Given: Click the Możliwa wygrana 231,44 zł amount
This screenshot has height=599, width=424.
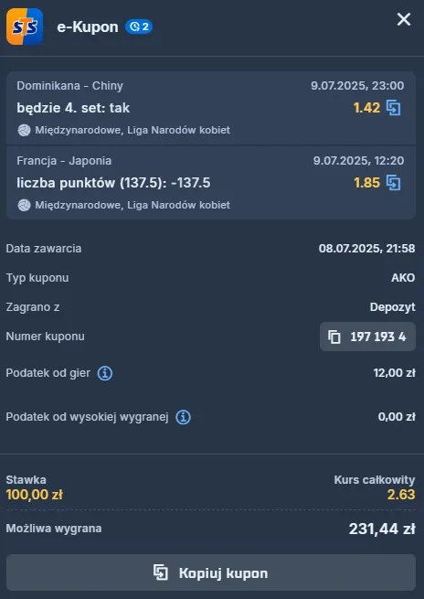Looking at the screenshot, I should point(382,529).
